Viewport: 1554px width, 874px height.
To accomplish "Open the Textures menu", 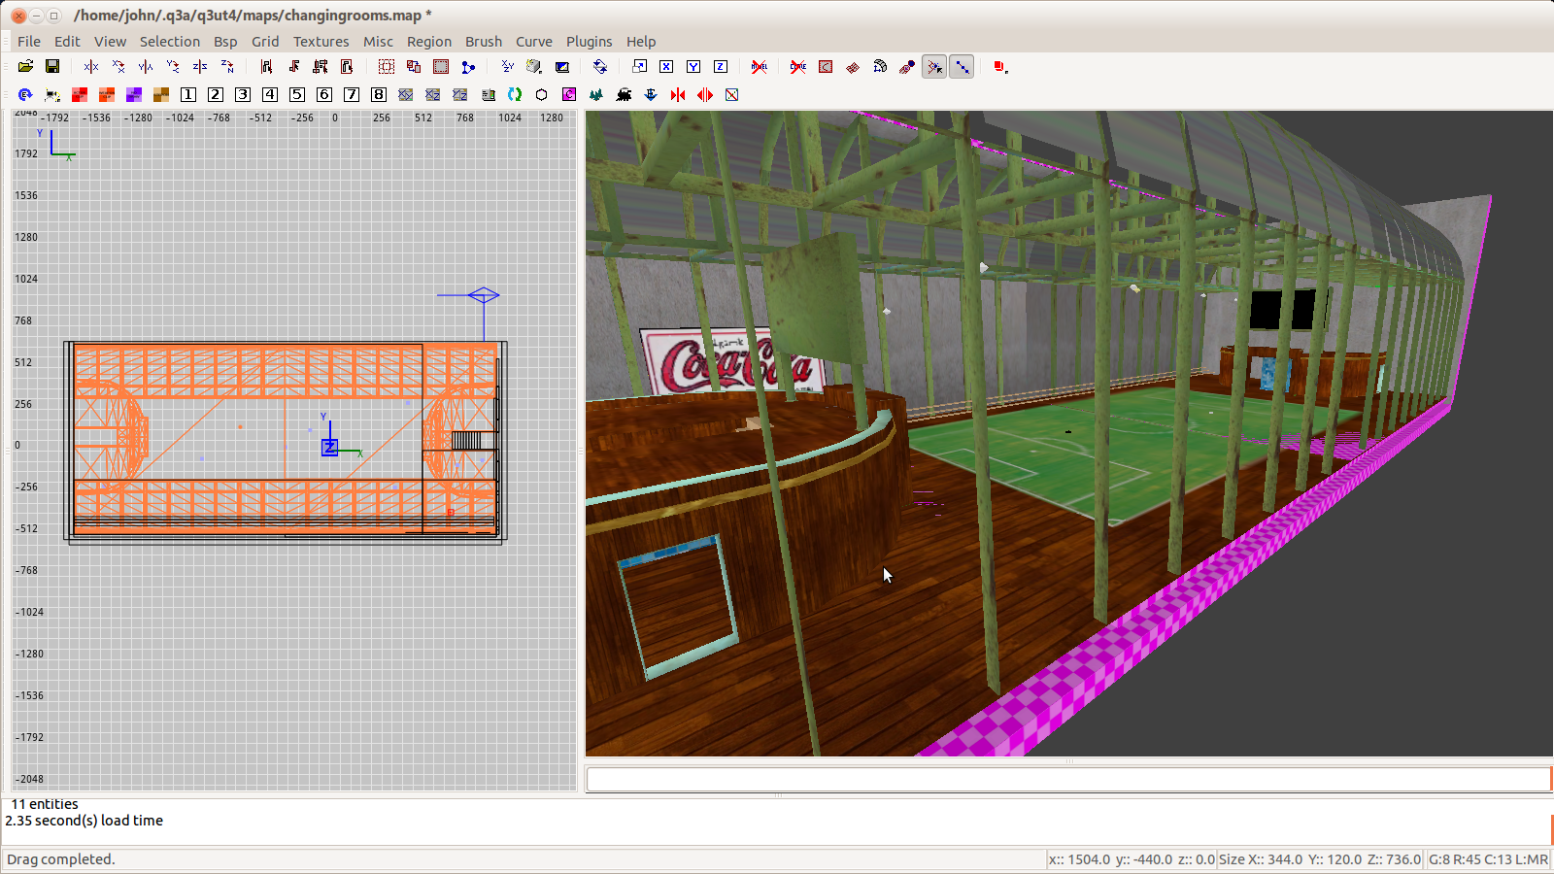I will coord(321,42).
